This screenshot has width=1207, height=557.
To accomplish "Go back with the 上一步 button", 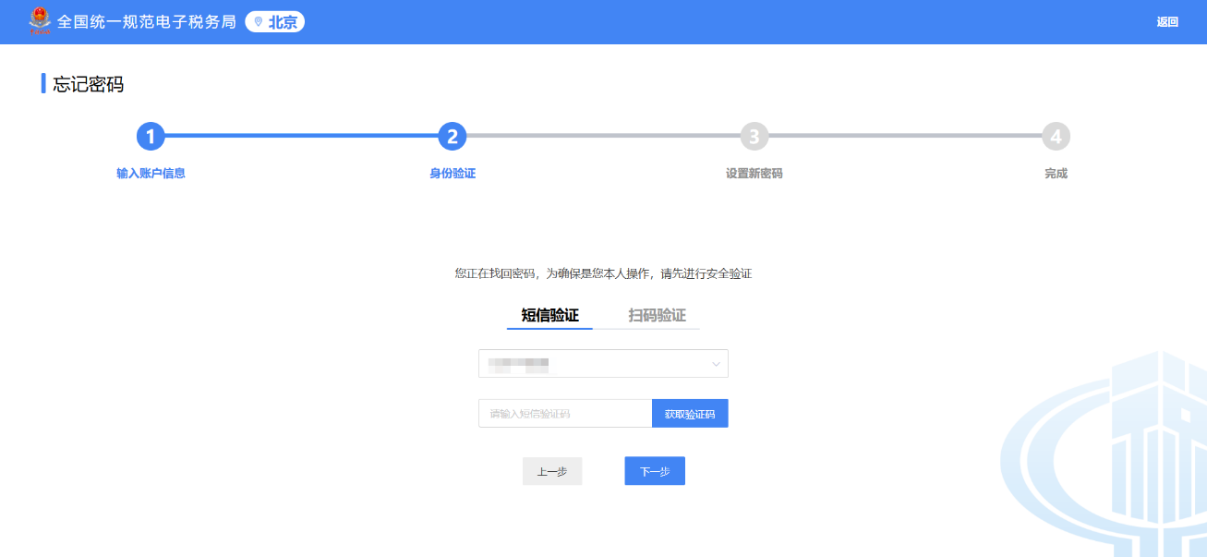I will (552, 471).
